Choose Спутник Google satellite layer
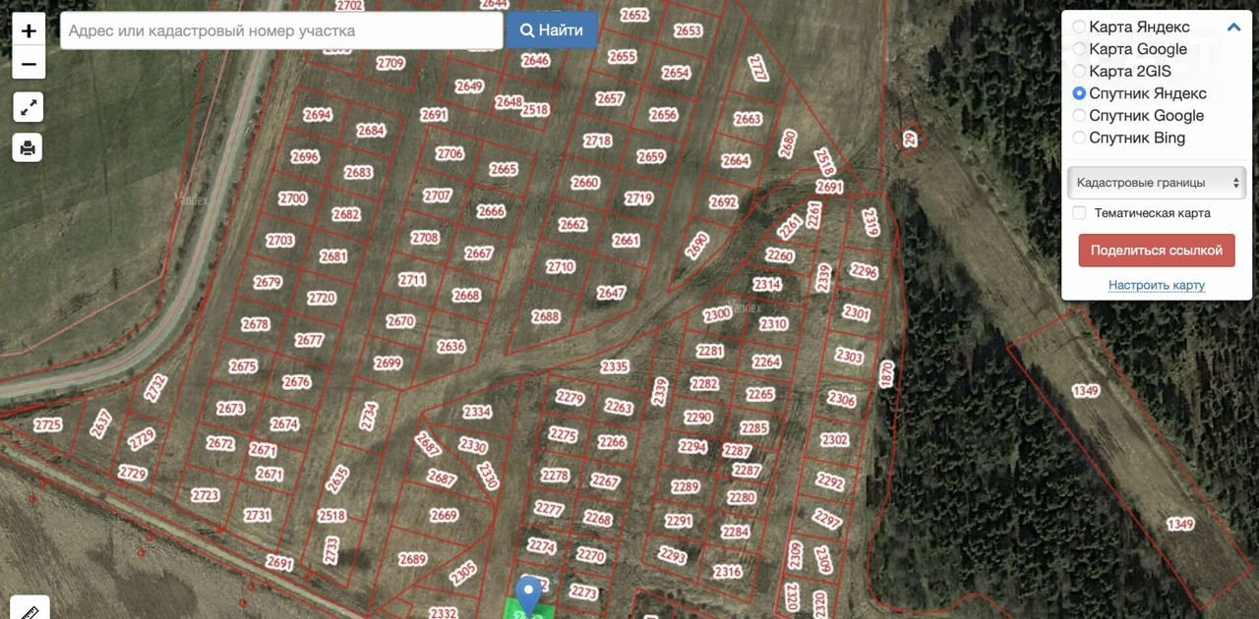This screenshot has width=1259, height=619. pyautogui.click(x=1080, y=116)
